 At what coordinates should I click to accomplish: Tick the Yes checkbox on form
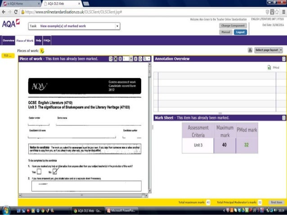tap(39, 171)
